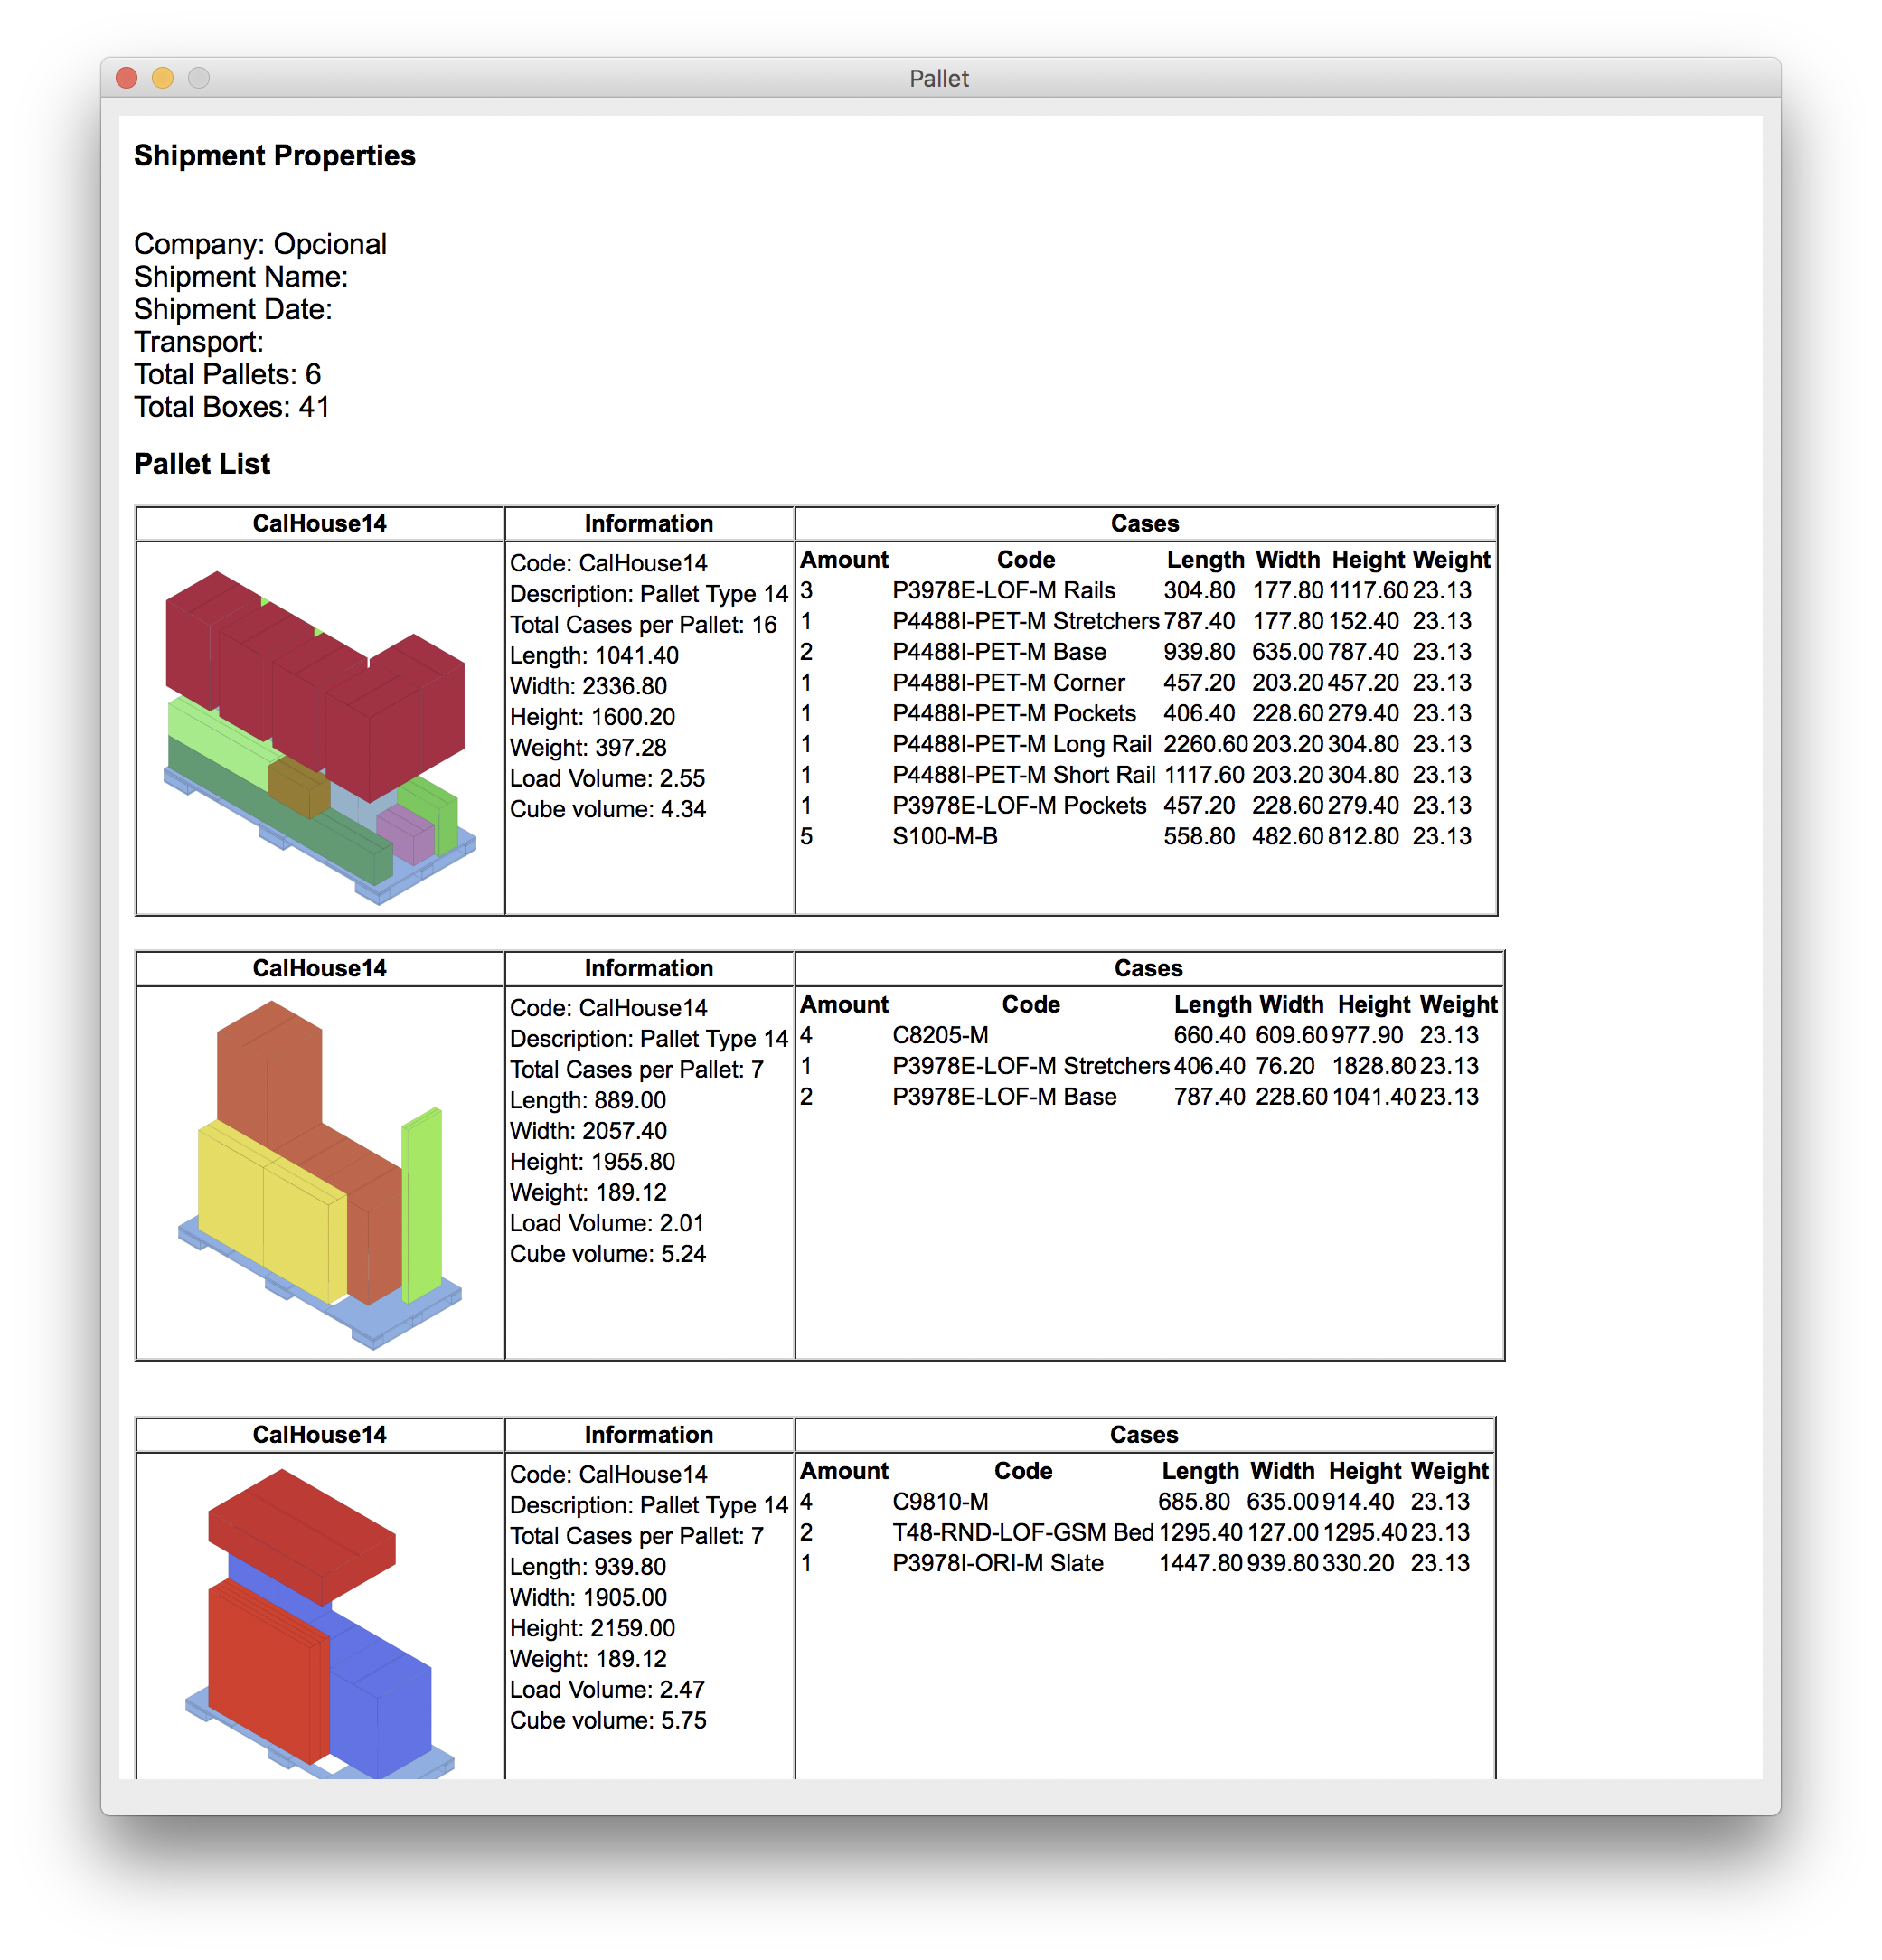
Task: Click 'Load Volume: 2.47' text
Action: point(607,1690)
